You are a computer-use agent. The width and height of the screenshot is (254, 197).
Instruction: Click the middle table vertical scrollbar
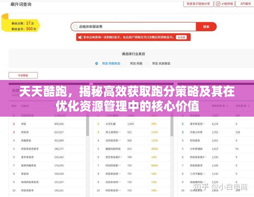(172, 126)
